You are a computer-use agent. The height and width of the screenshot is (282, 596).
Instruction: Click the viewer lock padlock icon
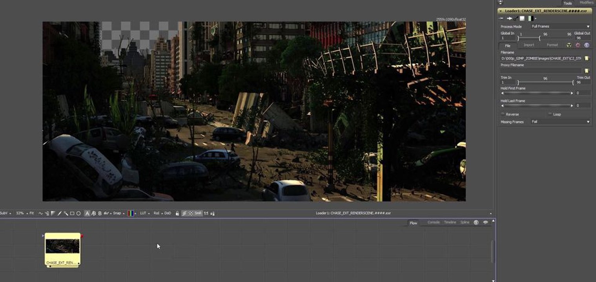point(177,213)
